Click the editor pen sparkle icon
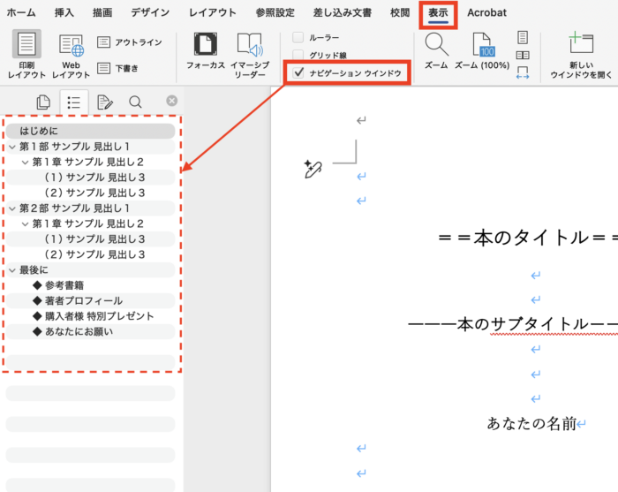Image resolution: width=618 pixels, height=492 pixels. tap(313, 169)
